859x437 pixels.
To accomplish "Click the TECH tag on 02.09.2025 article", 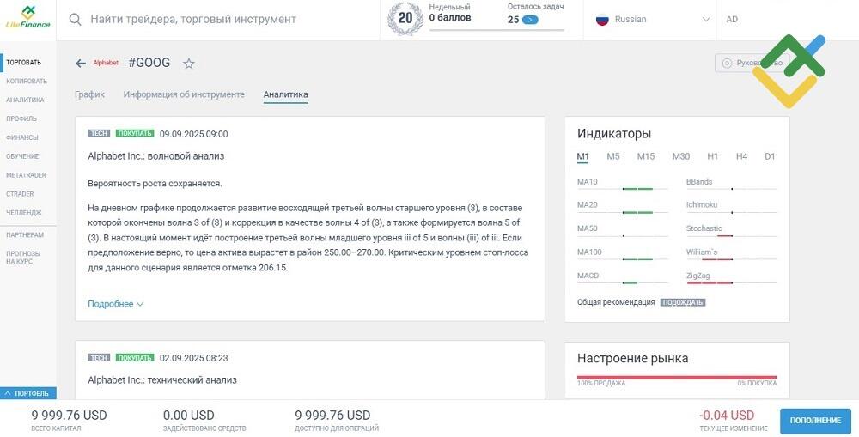I will [99, 358].
